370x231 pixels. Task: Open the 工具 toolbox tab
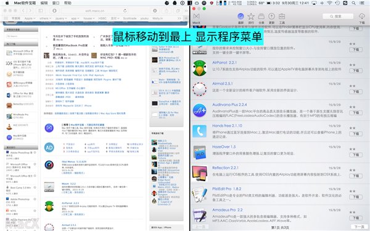coord(282,18)
